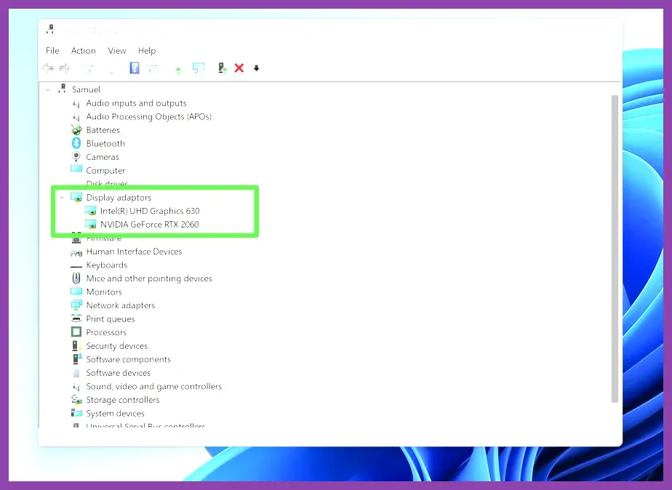This screenshot has height=490, width=672.
Task: Click the Mice and other pointing devices icon
Action: click(76, 278)
